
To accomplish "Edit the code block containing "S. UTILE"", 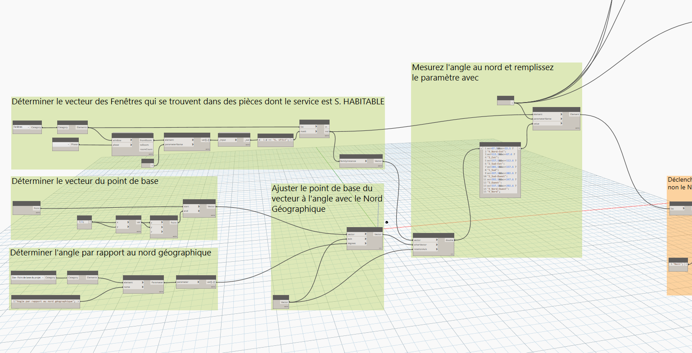I will (x=275, y=140).
